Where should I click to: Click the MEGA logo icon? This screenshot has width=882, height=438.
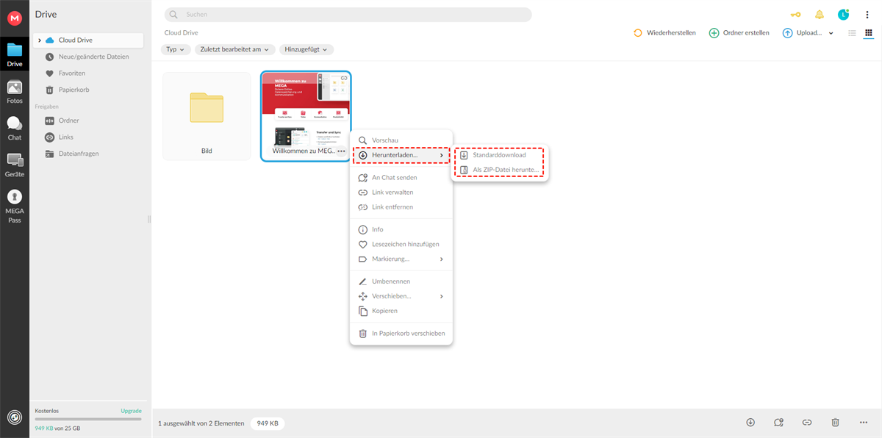pos(15,18)
